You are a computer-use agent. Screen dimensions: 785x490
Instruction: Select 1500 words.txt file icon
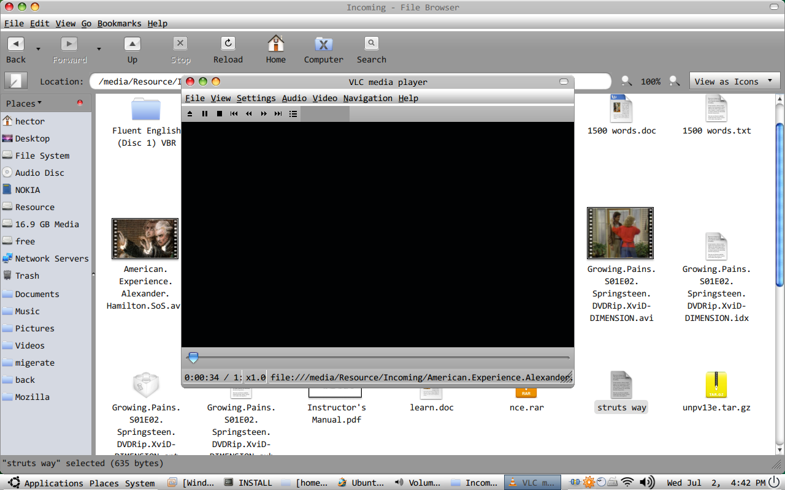pyautogui.click(x=716, y=108)
